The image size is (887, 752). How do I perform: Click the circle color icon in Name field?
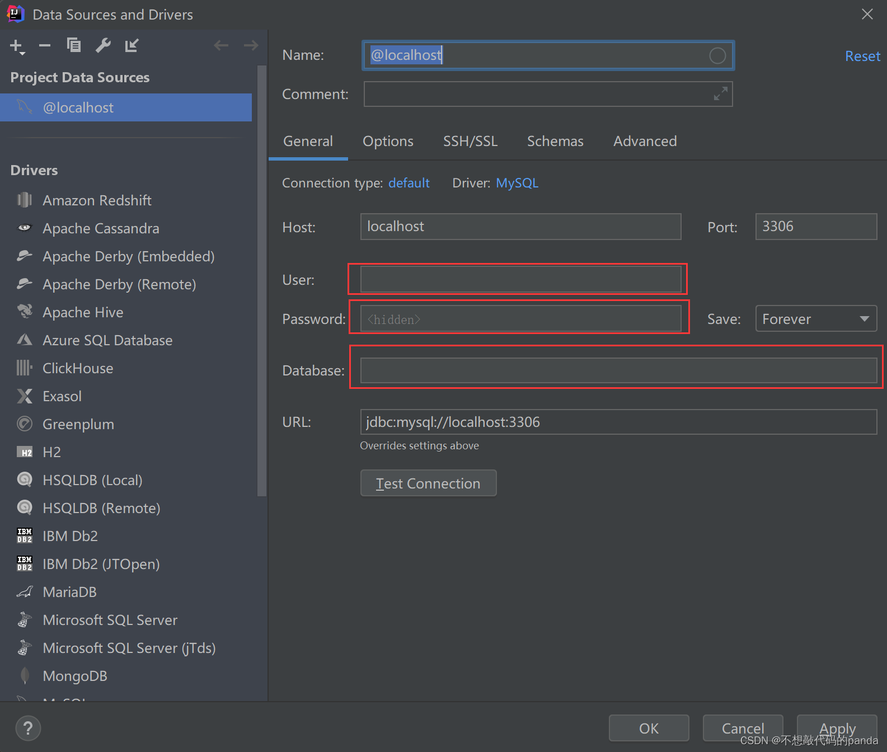tap(717, 55)
